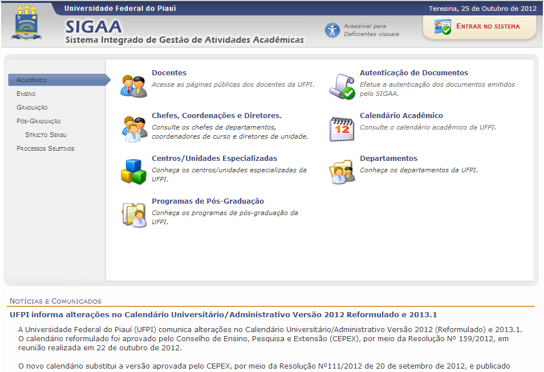
Task: Click description 'Conheça os centros/unidades especializadas da UFPI'
Action: pyautogui.click(x=229, y=175)
